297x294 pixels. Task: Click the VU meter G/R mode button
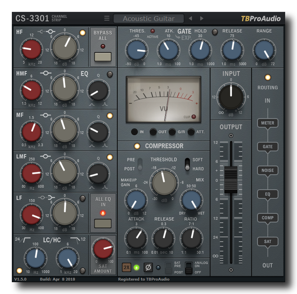coord(172,132)
